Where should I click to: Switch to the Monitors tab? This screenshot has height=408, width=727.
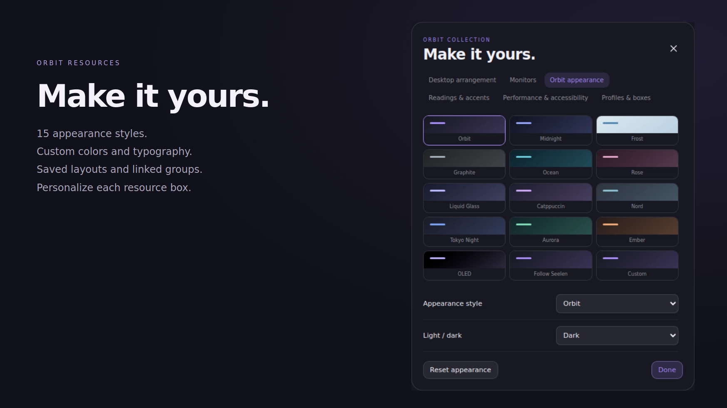(523, 80)
